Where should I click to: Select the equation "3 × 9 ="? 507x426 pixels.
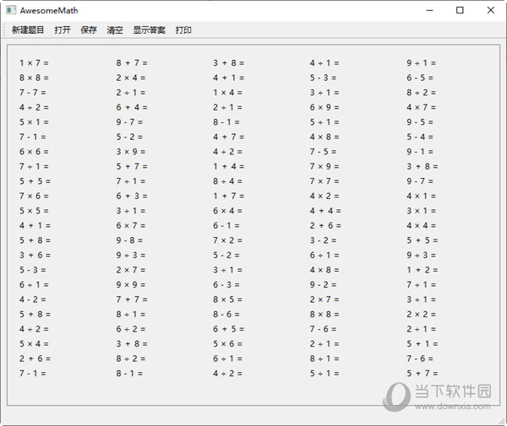(x=131, y=152)
